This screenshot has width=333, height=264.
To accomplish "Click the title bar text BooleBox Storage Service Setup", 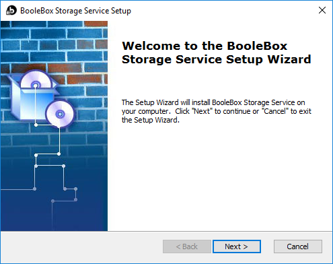I will pyautogui.click(x=75, y=11).
